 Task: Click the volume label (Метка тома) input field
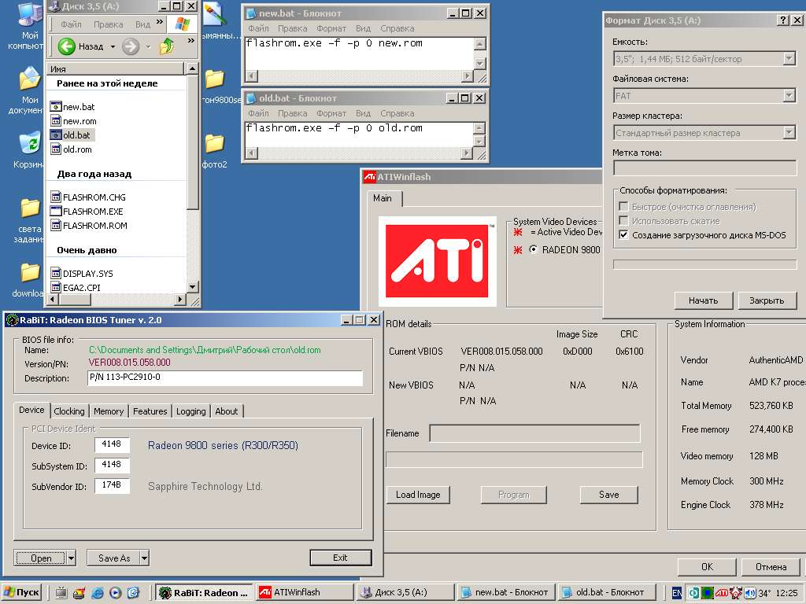704,168
